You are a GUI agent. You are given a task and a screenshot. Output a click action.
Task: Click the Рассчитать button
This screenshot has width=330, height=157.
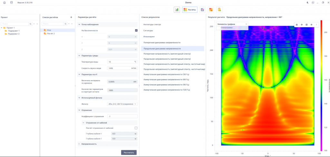pyautogui.click(x=129, y=152)
